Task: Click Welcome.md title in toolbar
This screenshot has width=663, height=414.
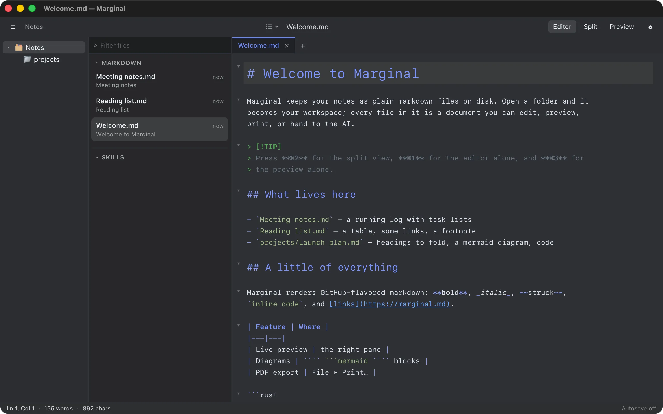Action: [x=307, y=27]
